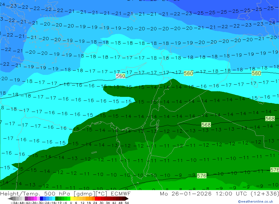
Task: Click the grey left arrow of color legend
Action: [x=10, y=198]
